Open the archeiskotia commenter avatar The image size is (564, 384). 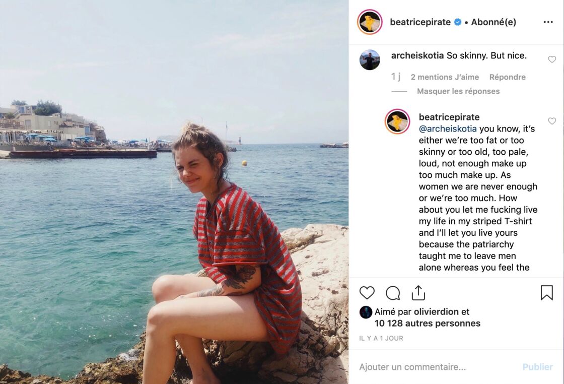pos(370,60)
